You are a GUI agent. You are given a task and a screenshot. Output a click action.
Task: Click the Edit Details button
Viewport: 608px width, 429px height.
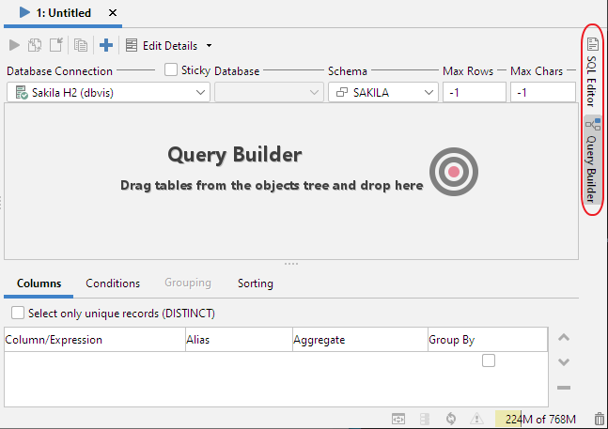click(x=162, y=45)
